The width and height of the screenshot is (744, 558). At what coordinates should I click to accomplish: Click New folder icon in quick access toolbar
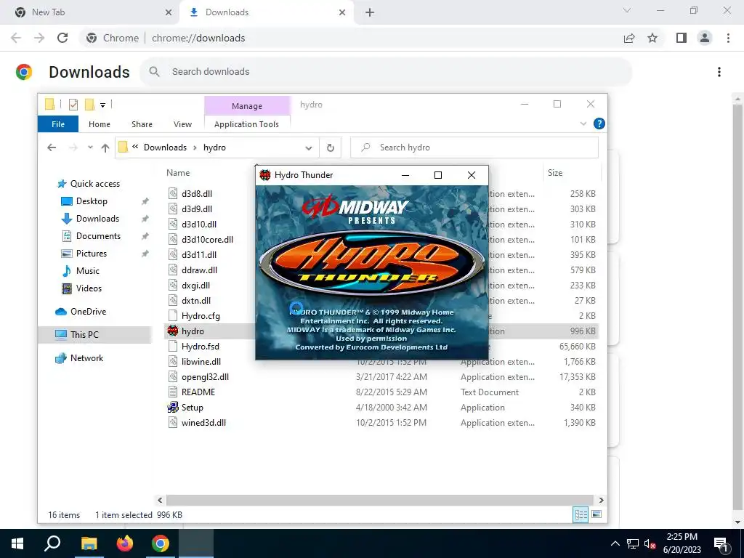[89, 105]
